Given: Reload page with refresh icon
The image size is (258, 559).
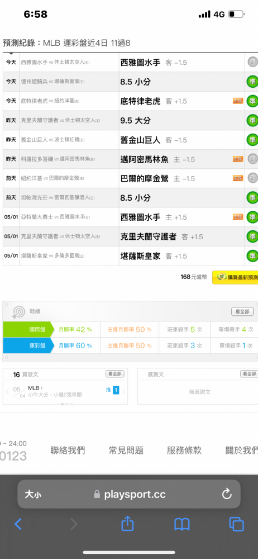Looking at the screenshot, I should 227,494.
